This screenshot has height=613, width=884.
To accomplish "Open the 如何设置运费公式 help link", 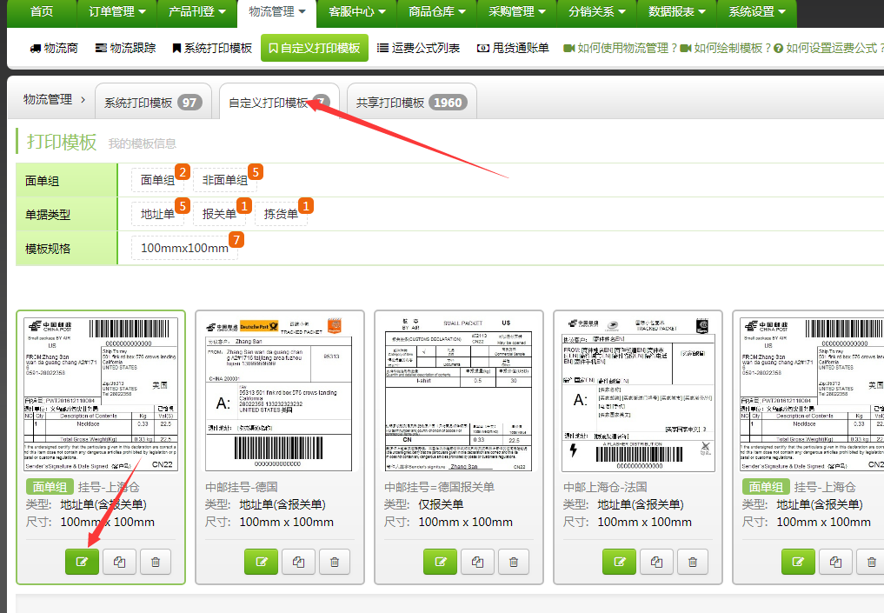I will (828, 49).
